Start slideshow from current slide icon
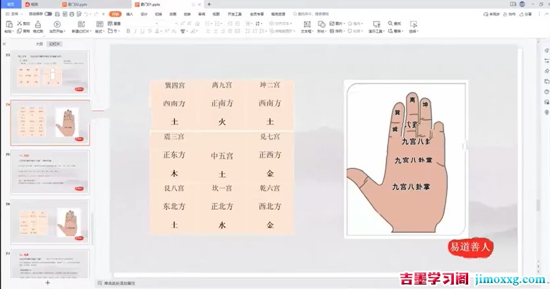 (x=57, y=24)
